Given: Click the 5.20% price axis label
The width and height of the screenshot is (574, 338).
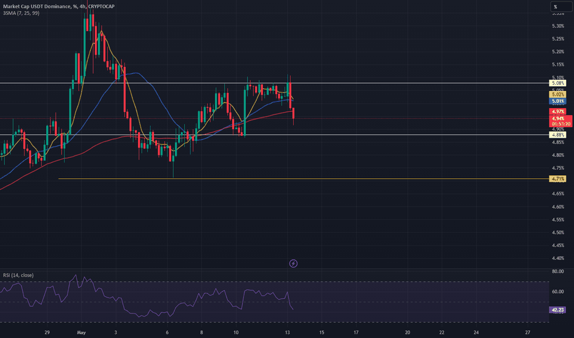Looking at the screenshot, I should pyautogui.click(x=558, y=52).
